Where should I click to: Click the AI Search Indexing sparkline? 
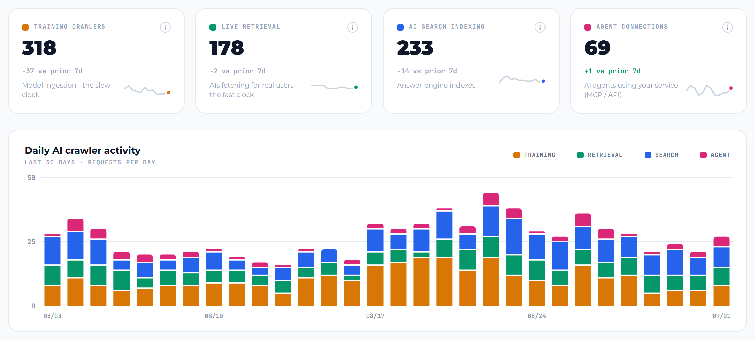point(522,80)
